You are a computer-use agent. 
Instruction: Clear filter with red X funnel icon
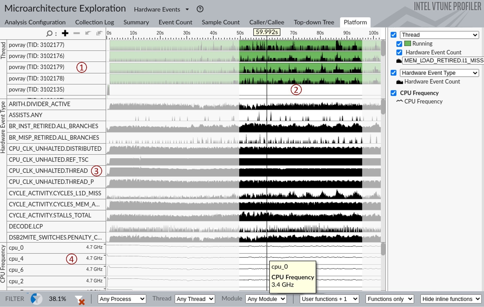click(80, 300)
